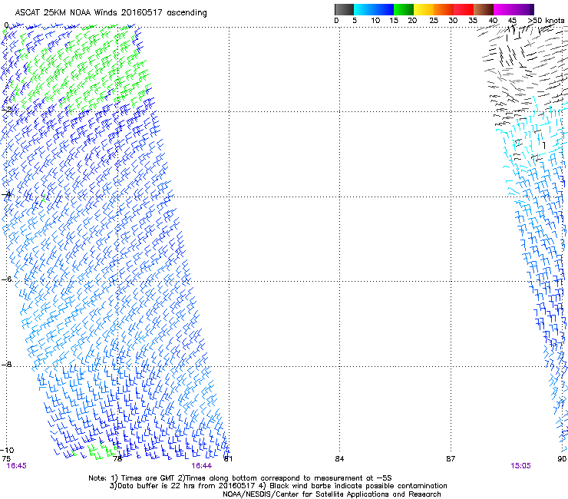This screenshot has width=568, height=499.
Task: Click the cyan-to-blue 5-15 knots color band
Action: pyautogui.click(x=374, y=9)
